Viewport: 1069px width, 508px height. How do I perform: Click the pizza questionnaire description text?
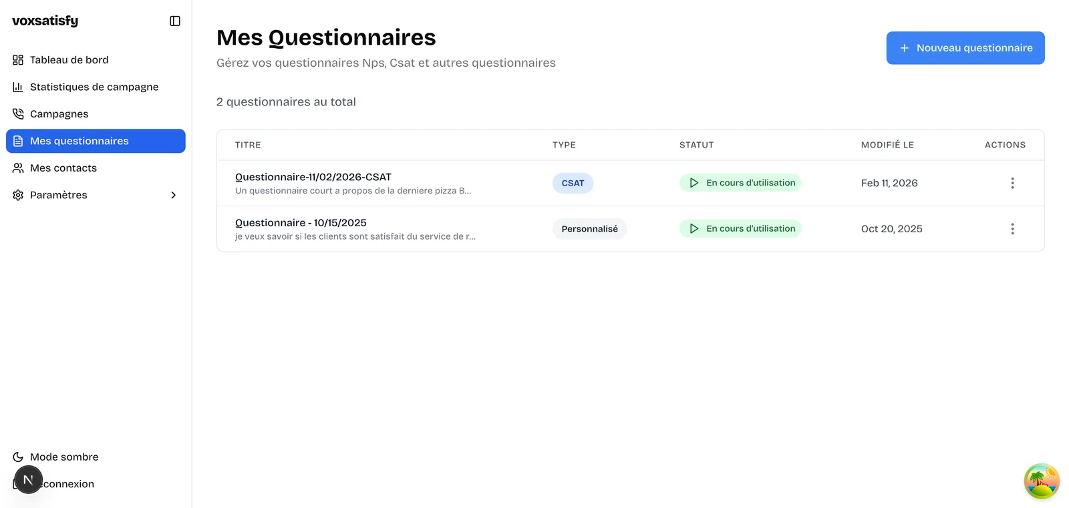(353, 191)
